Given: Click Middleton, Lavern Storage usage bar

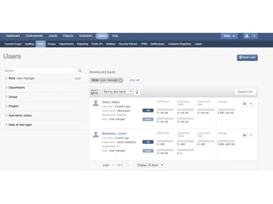Looking at the screenshot, I should tap(226, 141).
